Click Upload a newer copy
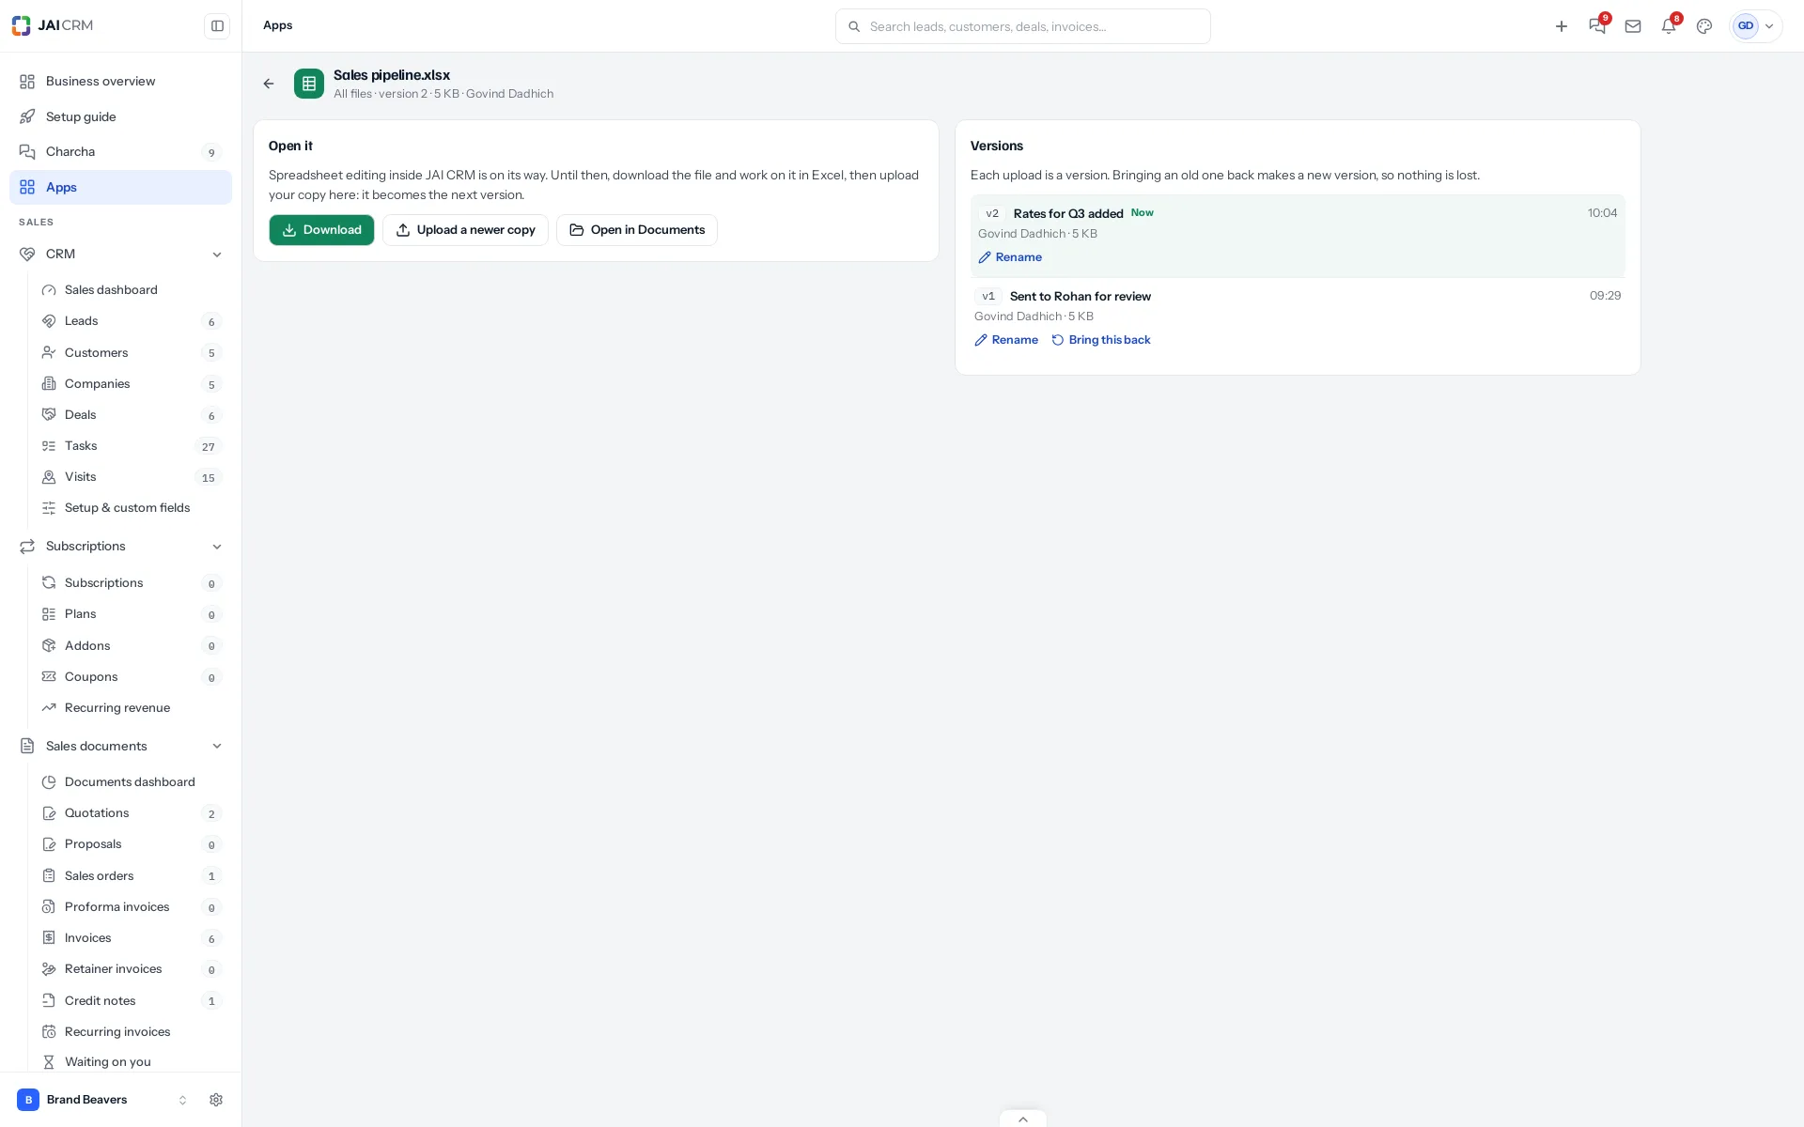This screenshot has width=1804, height=1127. 465,230
